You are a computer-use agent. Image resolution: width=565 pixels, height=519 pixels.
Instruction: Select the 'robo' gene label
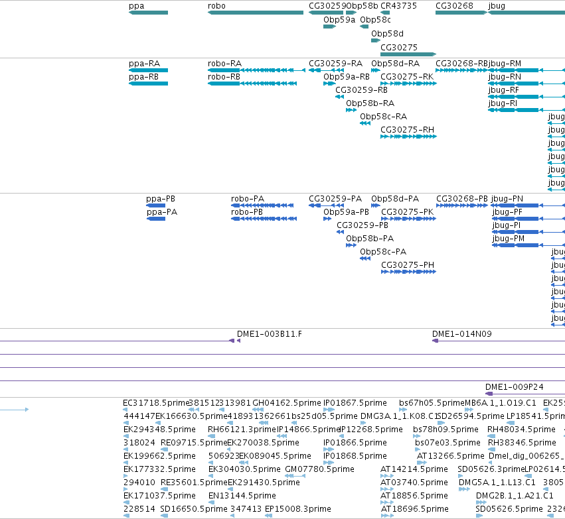pyautogui.click(x=216, y=6)
